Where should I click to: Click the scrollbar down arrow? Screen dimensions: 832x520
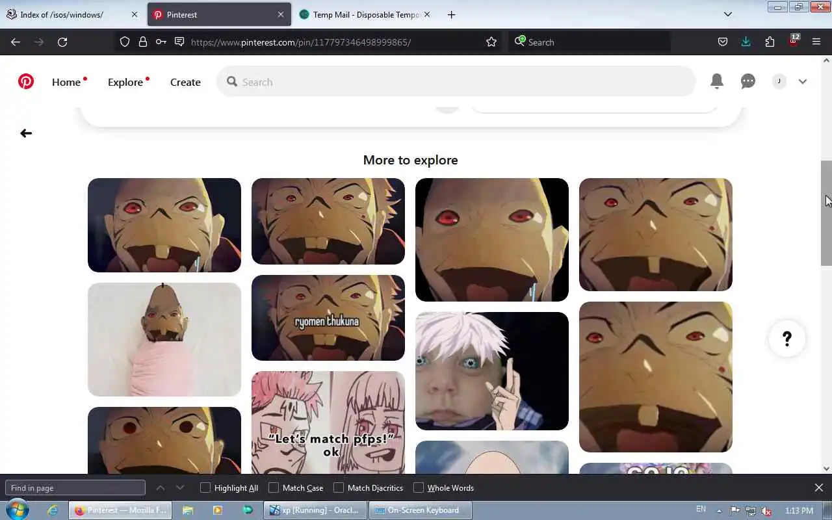pyautogui.click(x=826, y=468)
